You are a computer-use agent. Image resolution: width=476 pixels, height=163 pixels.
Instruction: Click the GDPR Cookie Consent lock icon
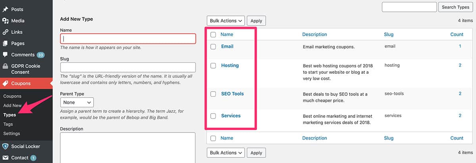6,66
